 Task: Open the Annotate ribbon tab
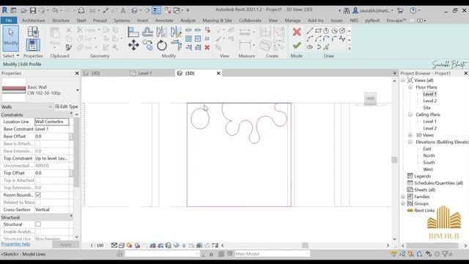point(164,21)
